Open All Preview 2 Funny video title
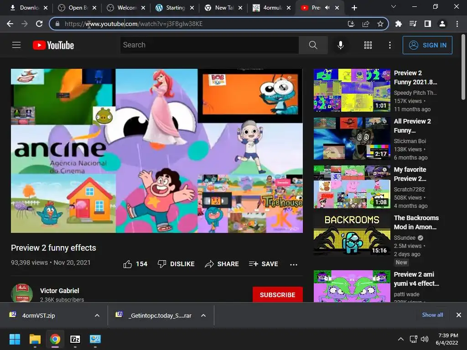467x350 pixels. pyautogui.click(x=412, y=126)
